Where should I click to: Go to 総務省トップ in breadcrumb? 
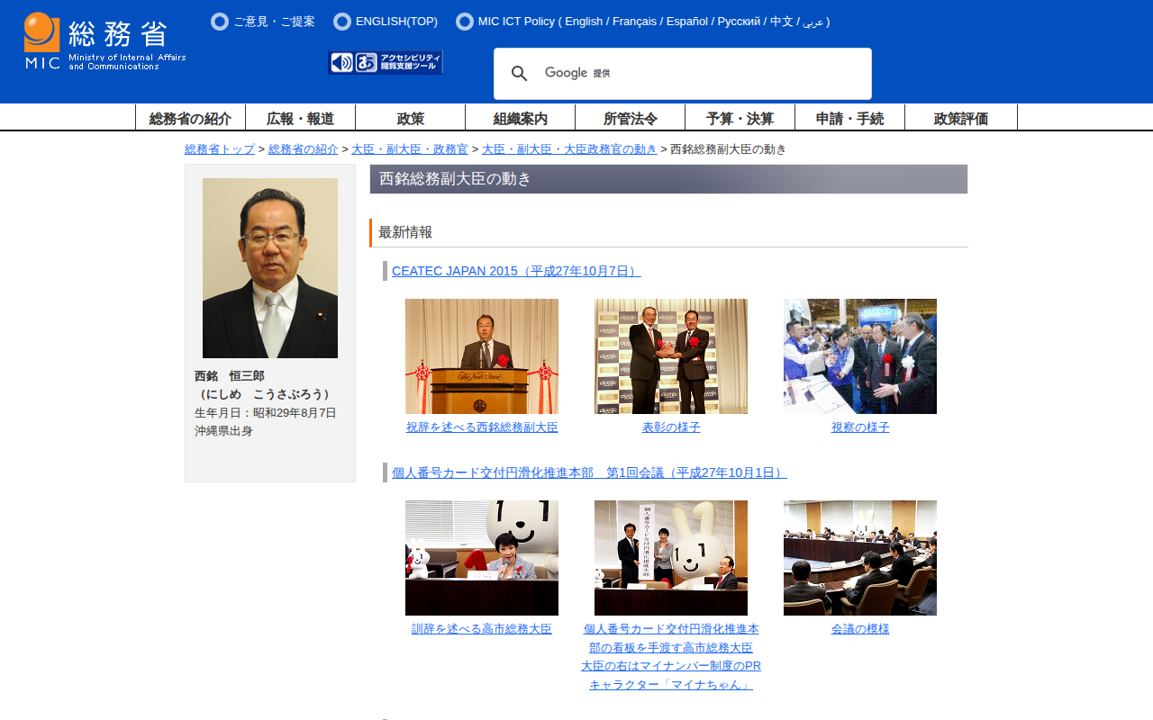(x=220, y=149)
